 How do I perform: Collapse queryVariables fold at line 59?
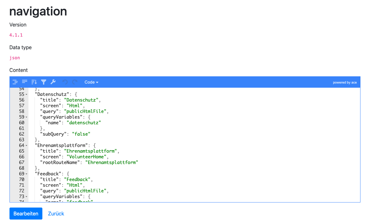[27, 117]
